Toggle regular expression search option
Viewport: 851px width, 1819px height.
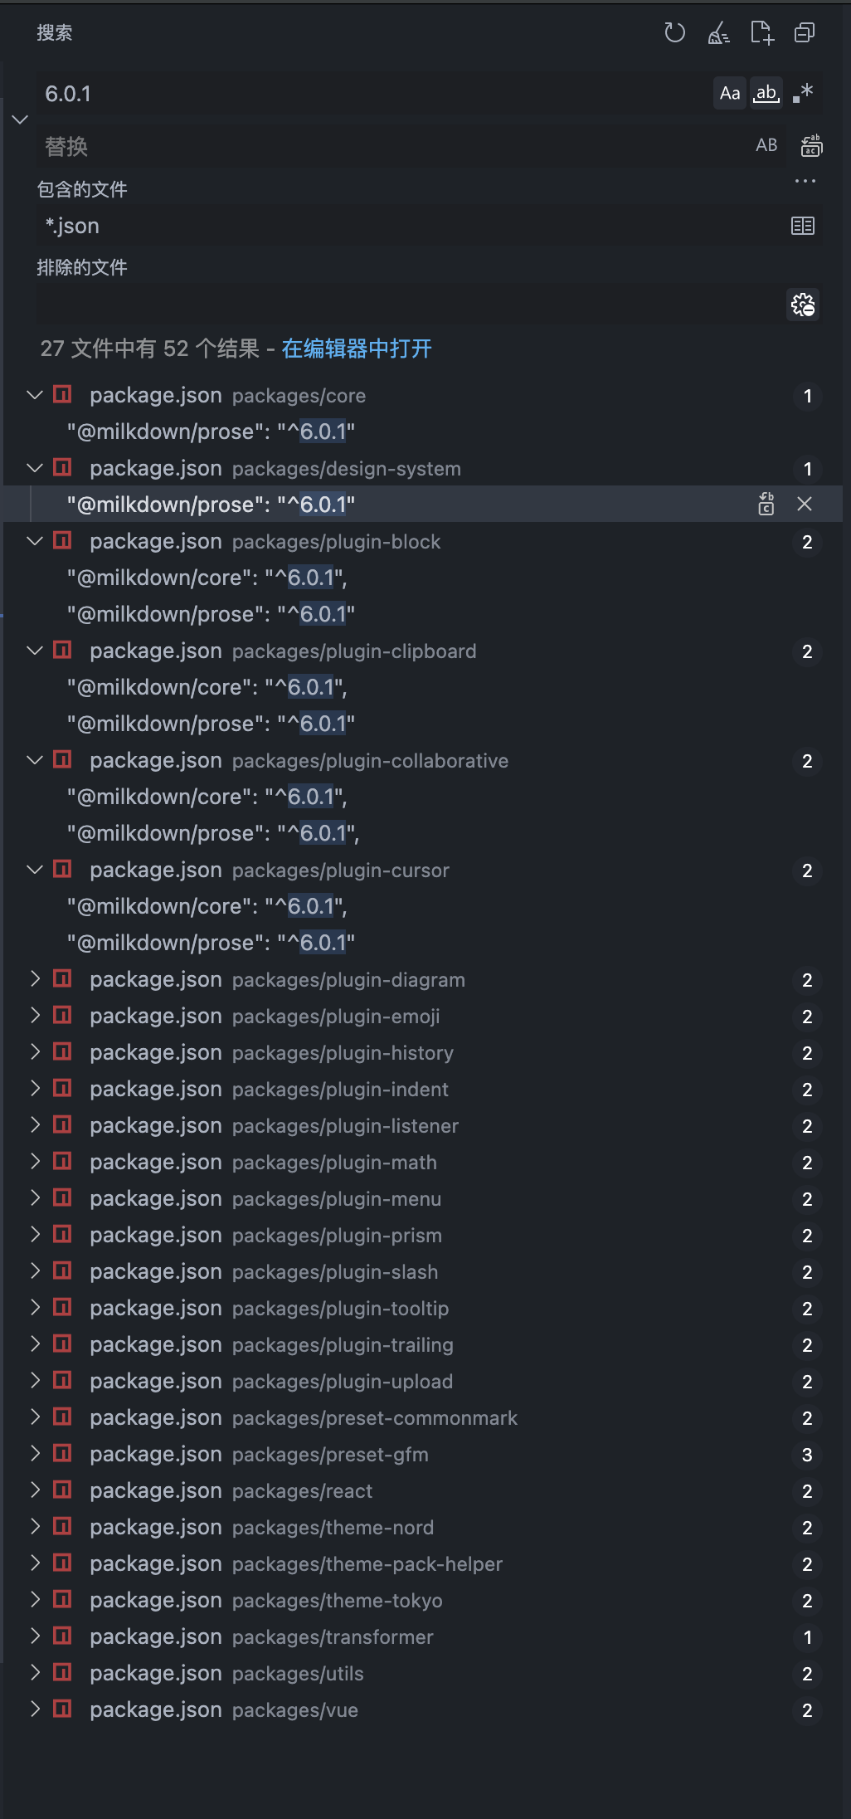click(803, 93)
